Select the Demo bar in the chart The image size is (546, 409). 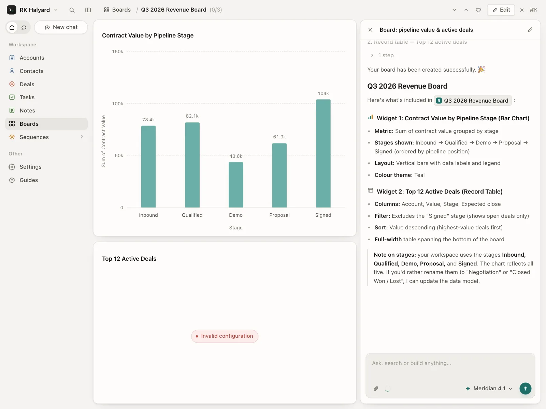[236, 185]
